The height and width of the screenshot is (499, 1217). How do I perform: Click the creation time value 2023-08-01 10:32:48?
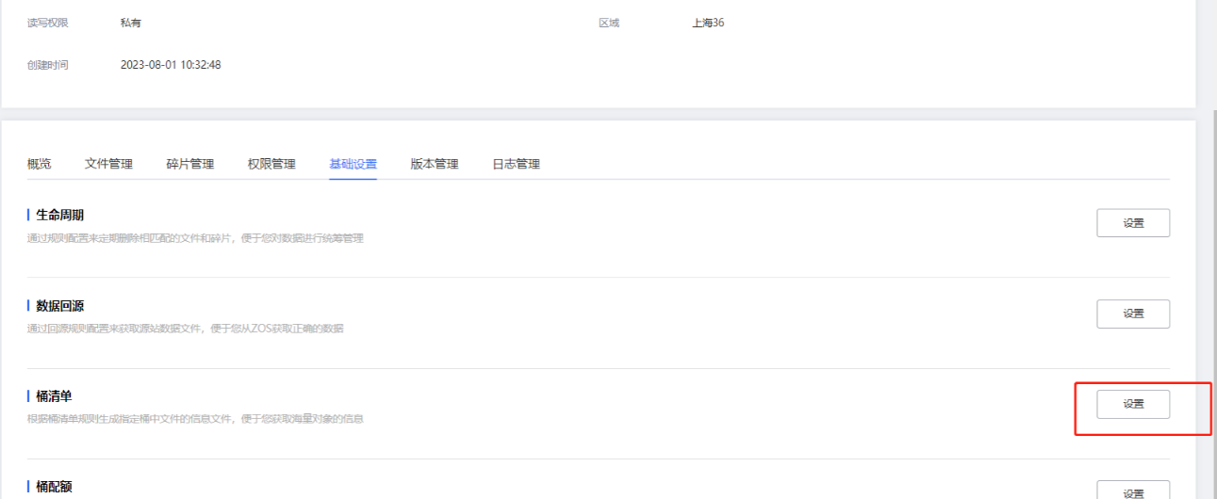tap(171, 65)
